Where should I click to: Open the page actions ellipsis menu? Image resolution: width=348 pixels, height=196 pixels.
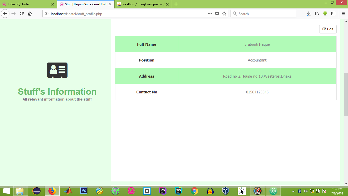click(210, 14)
